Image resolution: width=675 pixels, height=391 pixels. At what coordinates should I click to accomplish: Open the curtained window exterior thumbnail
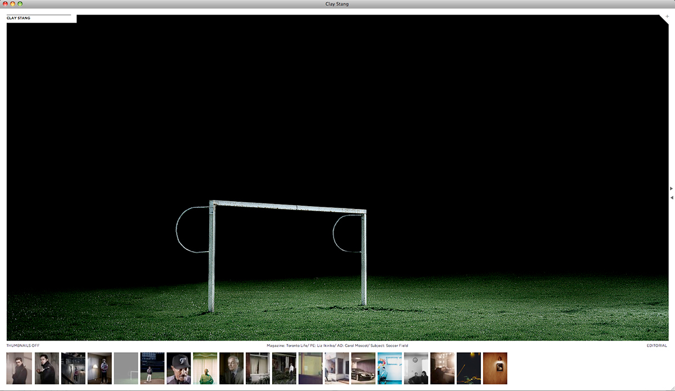click(258, 369)
